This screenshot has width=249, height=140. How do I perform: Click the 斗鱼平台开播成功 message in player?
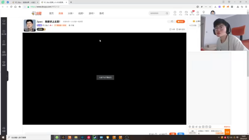point(105,77)
